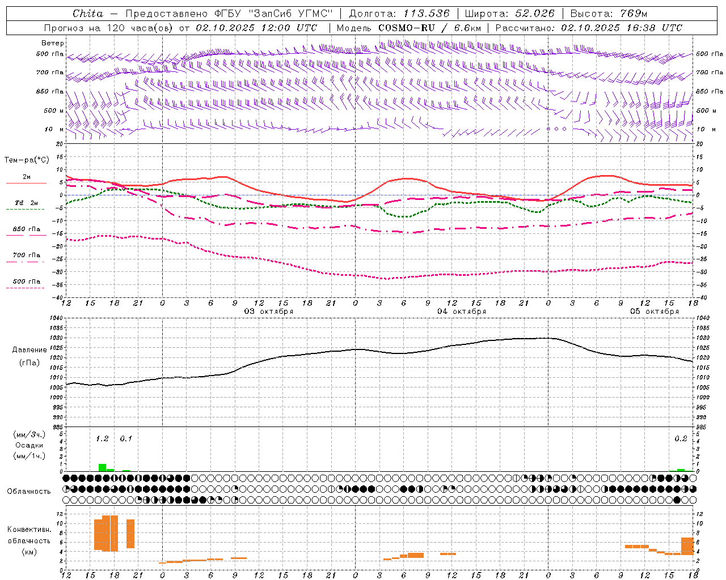Click the "700 гПа" dash-dot temperature legend line
726x580 pixels.
[x=26, y=262]
